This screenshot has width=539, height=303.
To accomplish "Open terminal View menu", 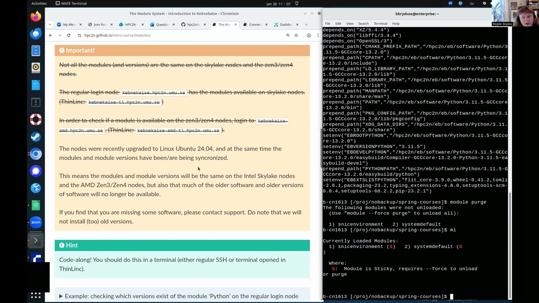I will pyautogui.click(x=350, y=24).
